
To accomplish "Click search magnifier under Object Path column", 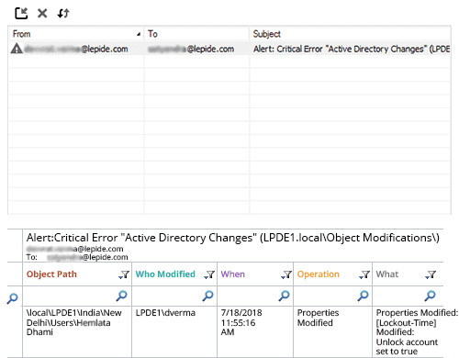I will (x=121, y=296).
